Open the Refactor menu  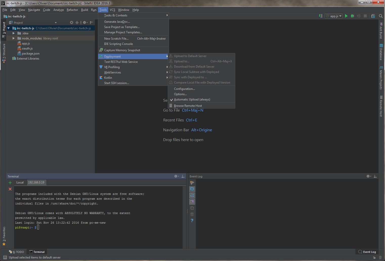pyautogui.click(x=72, y=10)
